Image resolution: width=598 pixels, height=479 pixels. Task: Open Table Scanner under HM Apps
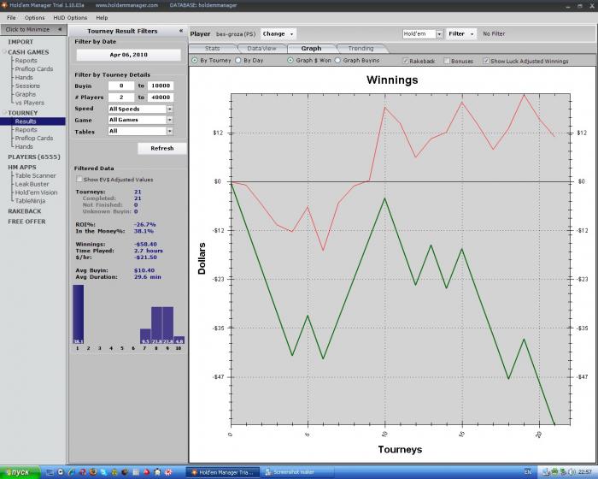pos(36,175)
